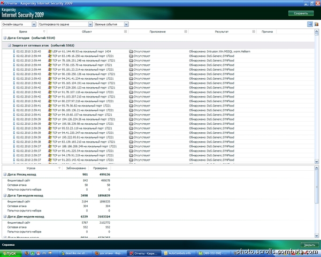Select TCP от 94.41.220.247 object text
The image size is (321, 257).
point(83,133)
